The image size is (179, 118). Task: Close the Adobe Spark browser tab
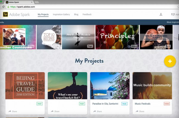32,2
